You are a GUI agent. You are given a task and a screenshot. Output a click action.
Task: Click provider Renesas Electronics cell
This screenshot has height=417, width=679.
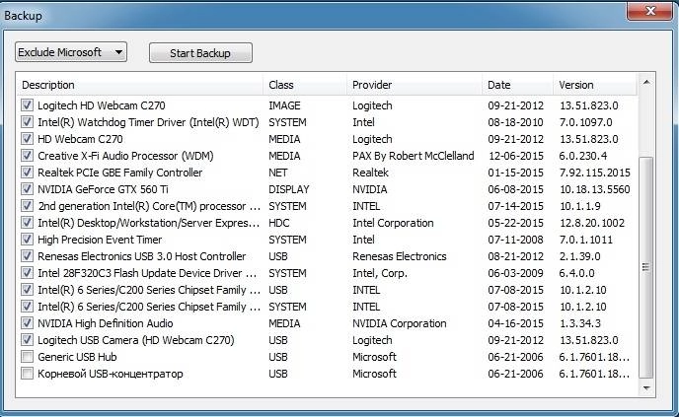[x=400, y=256]
